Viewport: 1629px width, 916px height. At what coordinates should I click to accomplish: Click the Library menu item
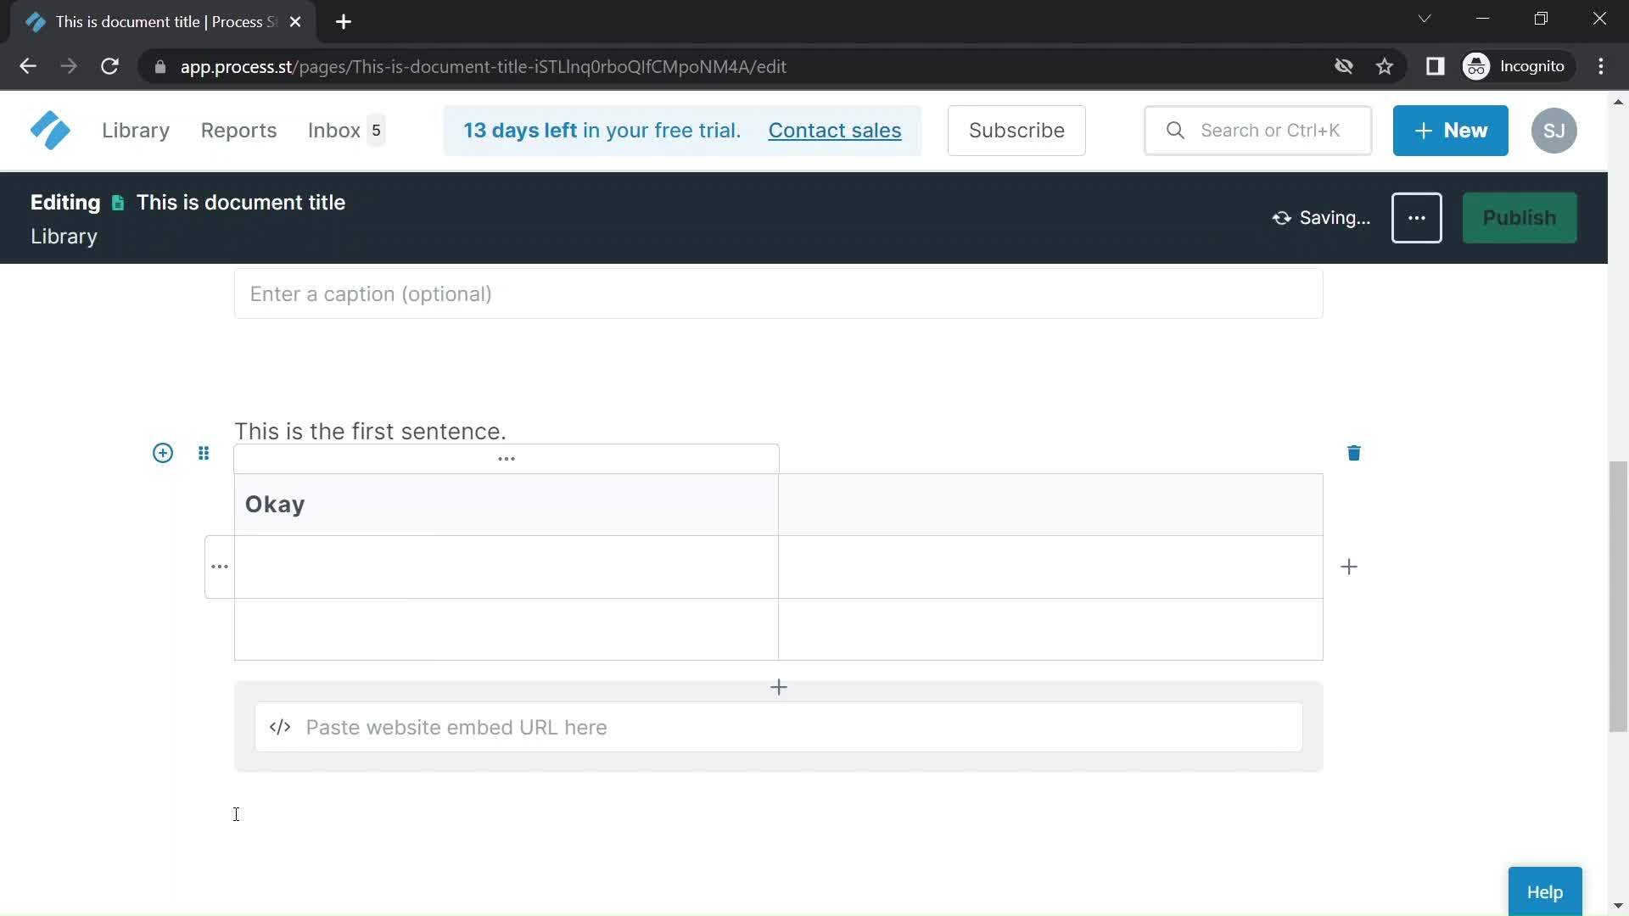[x=136, y=131]
